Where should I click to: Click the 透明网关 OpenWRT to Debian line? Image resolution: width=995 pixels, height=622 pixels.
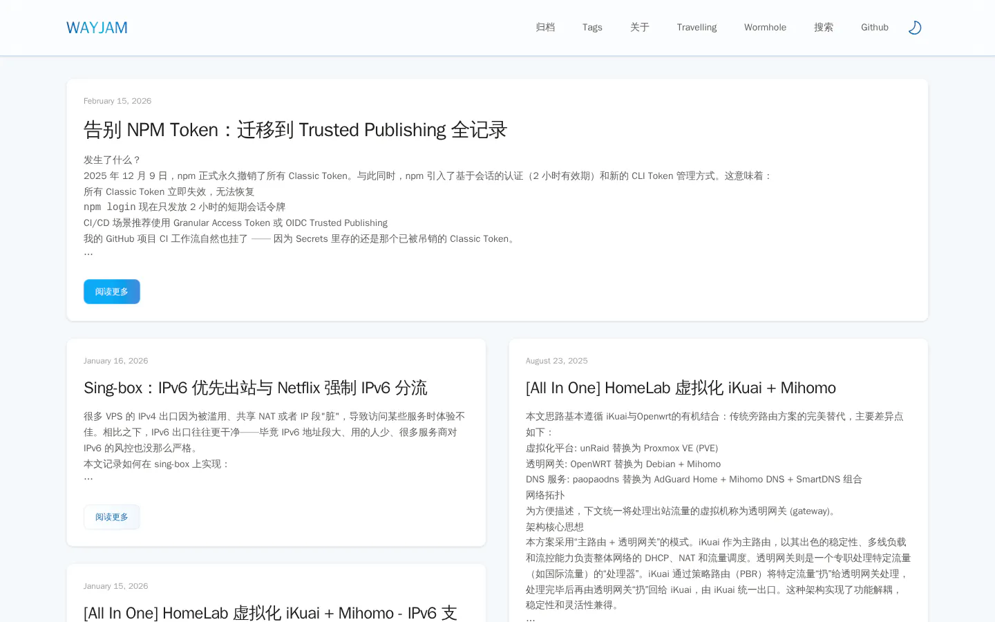click(623, 464)
